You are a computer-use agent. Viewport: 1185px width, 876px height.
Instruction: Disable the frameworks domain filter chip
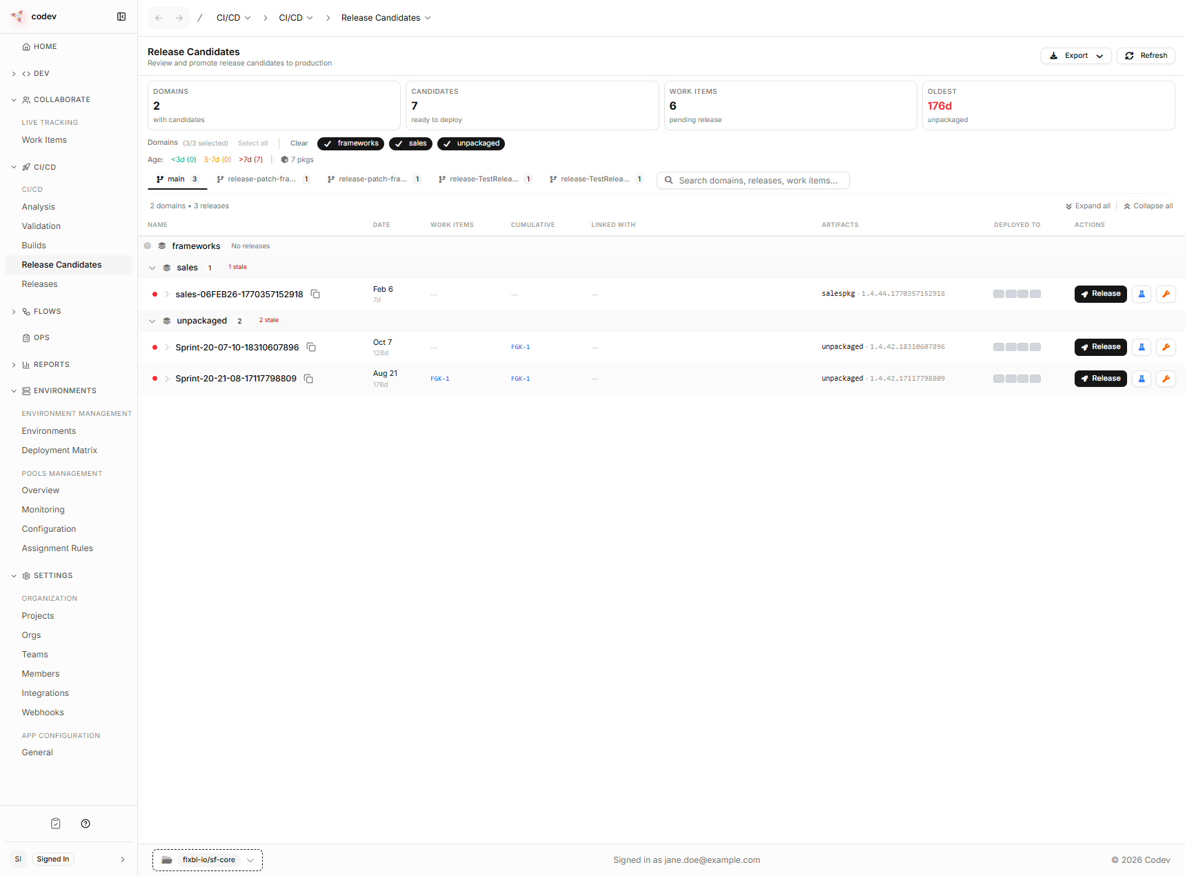(x=350, y=143)
